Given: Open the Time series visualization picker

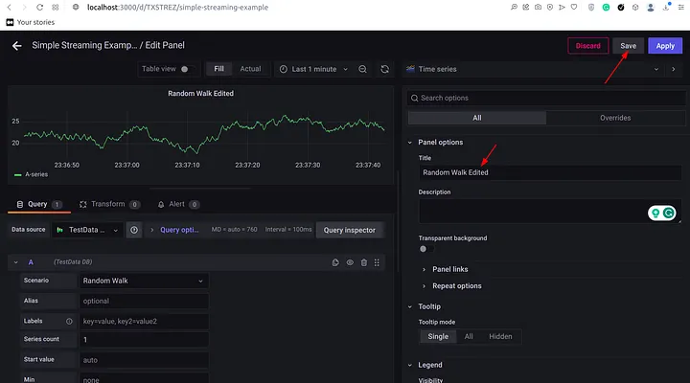Looking at the screenshot, I should coord(533,69).
